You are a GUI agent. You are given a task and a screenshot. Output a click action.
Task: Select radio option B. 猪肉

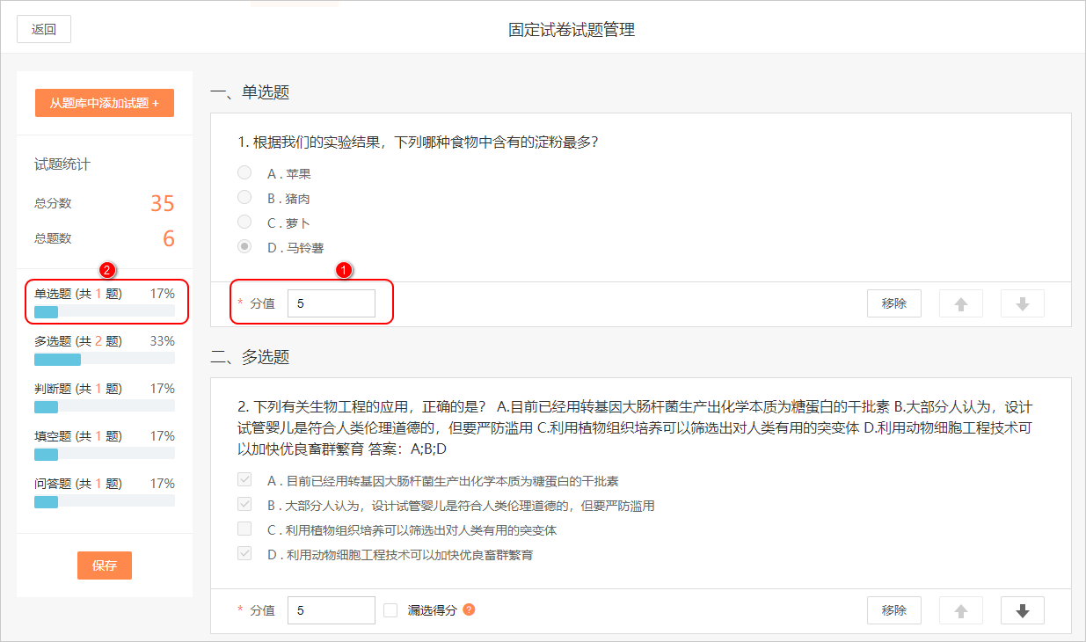pos(244,198)
